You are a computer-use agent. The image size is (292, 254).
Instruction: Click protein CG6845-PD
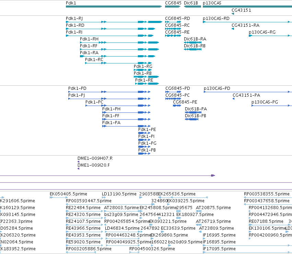point(173,92)
